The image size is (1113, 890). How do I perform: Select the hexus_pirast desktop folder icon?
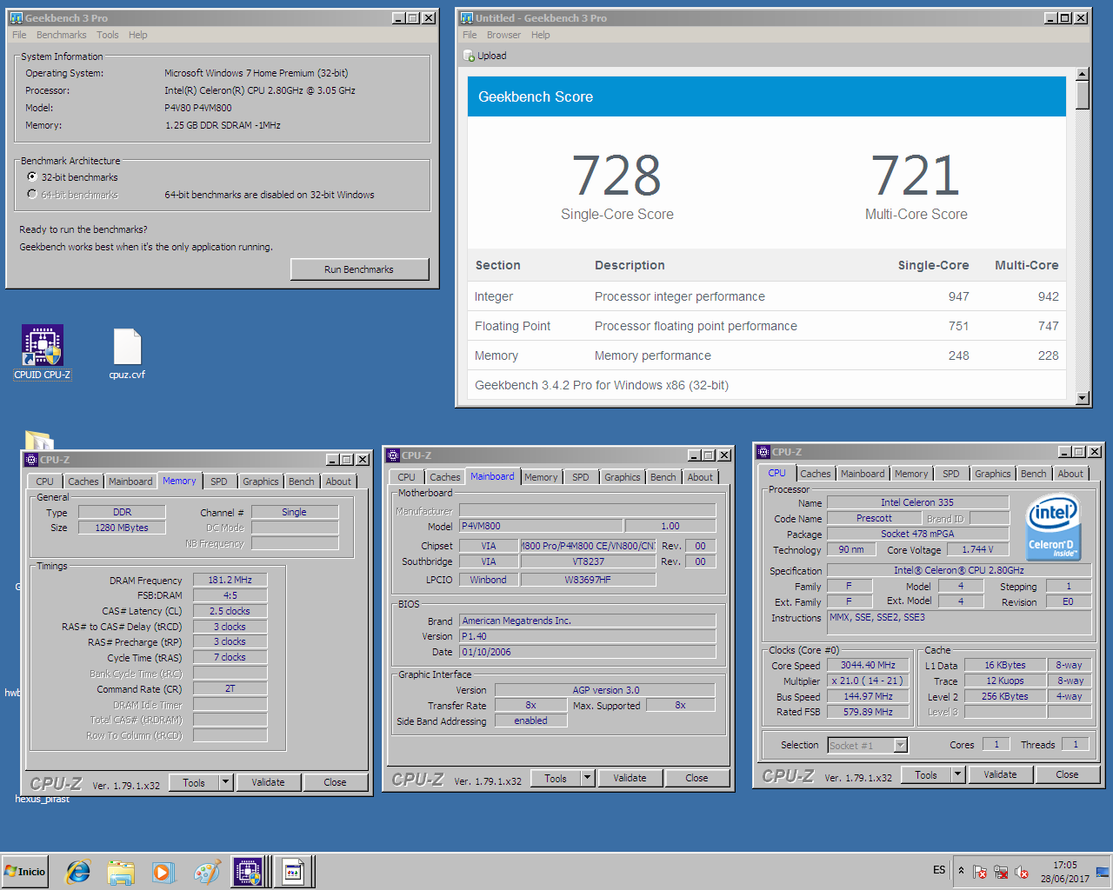tap(41, 798)
